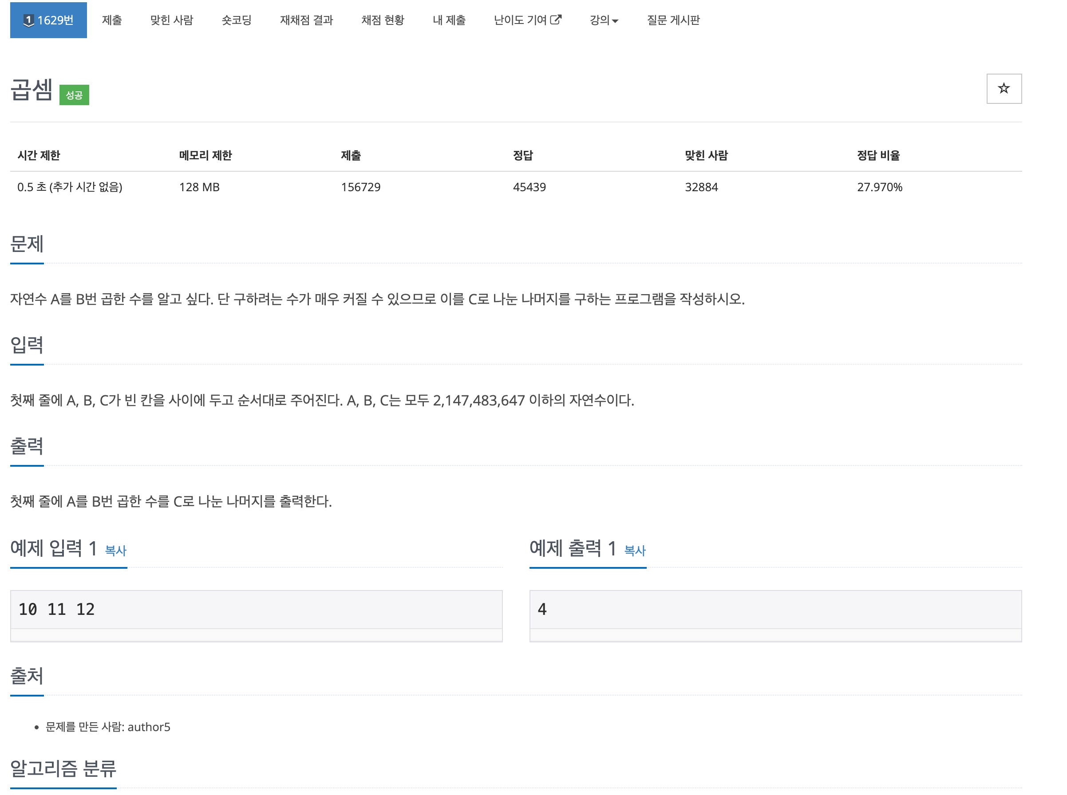
Task: Open the 질문 게시판 question board
Action: click(673, 21)
